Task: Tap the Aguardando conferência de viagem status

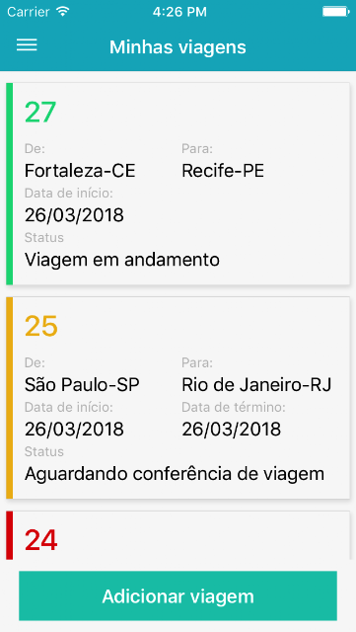Action: click(175, 474)
